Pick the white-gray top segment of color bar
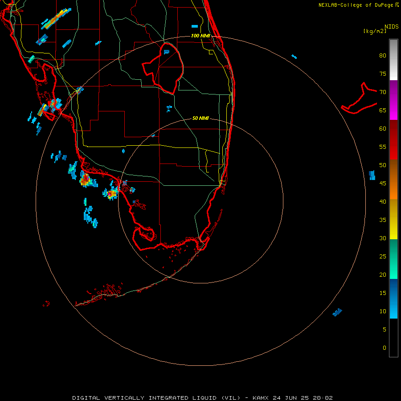This screenshot has width=401, height=401. pyautogui.click(x=393, y=60)
